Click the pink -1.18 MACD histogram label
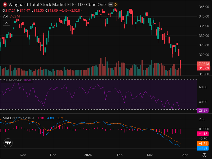This screenshot has height=159, width=212. [203, 134]
